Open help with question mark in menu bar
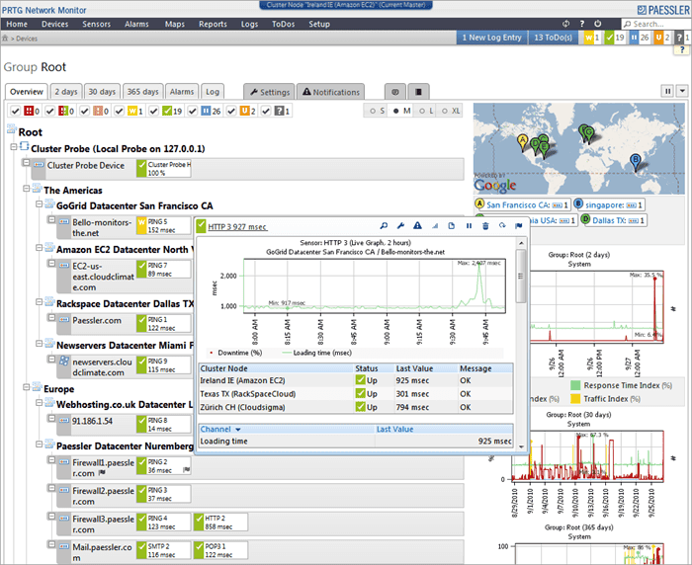Image resolution: width=692 pixels, height=565 pixels. coord(582,24)
